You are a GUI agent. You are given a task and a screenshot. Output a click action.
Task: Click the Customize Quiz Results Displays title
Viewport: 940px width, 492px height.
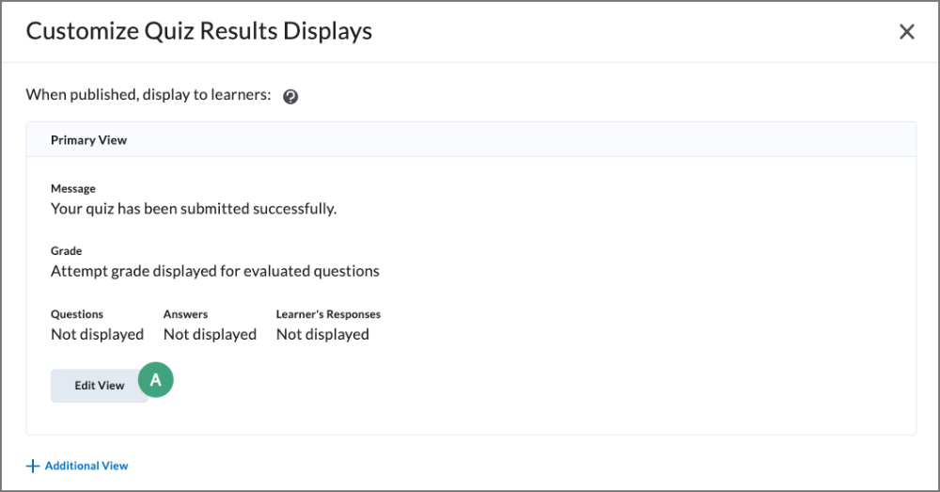198,31
